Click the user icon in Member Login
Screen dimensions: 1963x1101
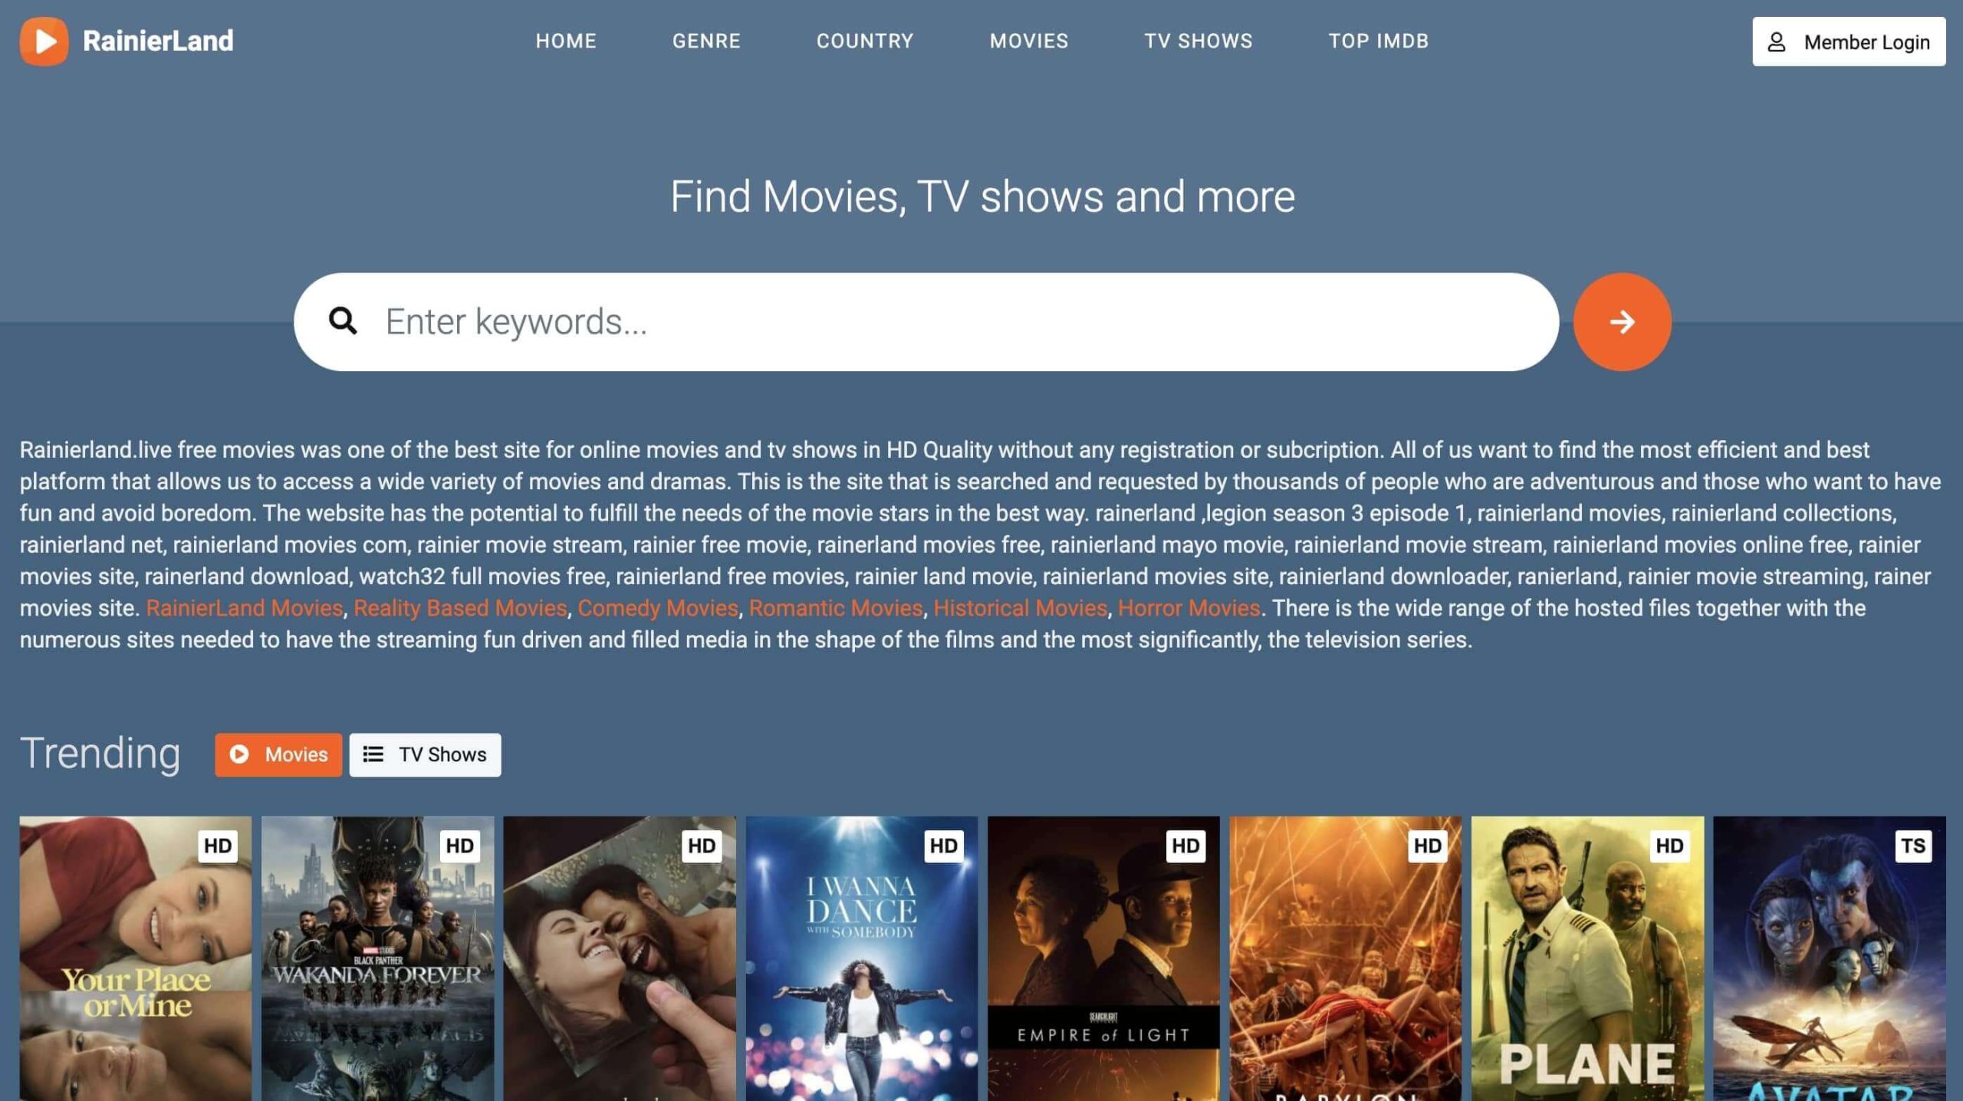pyautogui.click(x=1777, y=42)
